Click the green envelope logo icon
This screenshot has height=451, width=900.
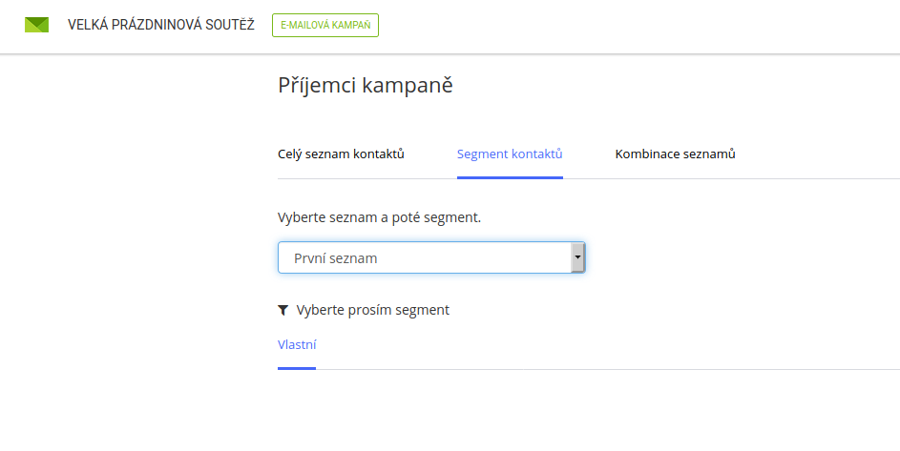click(36, 25)
